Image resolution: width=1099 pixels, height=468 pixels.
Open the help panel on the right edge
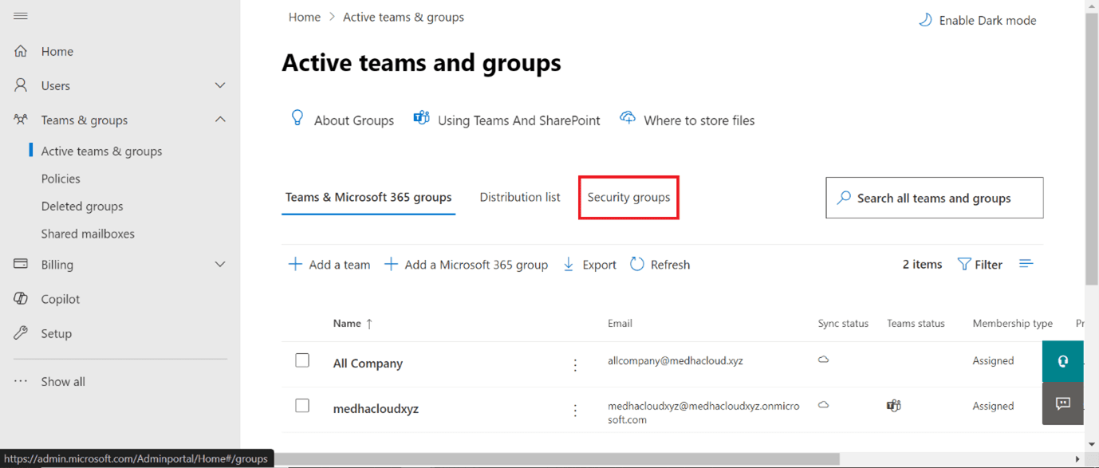coord(1062,360)
